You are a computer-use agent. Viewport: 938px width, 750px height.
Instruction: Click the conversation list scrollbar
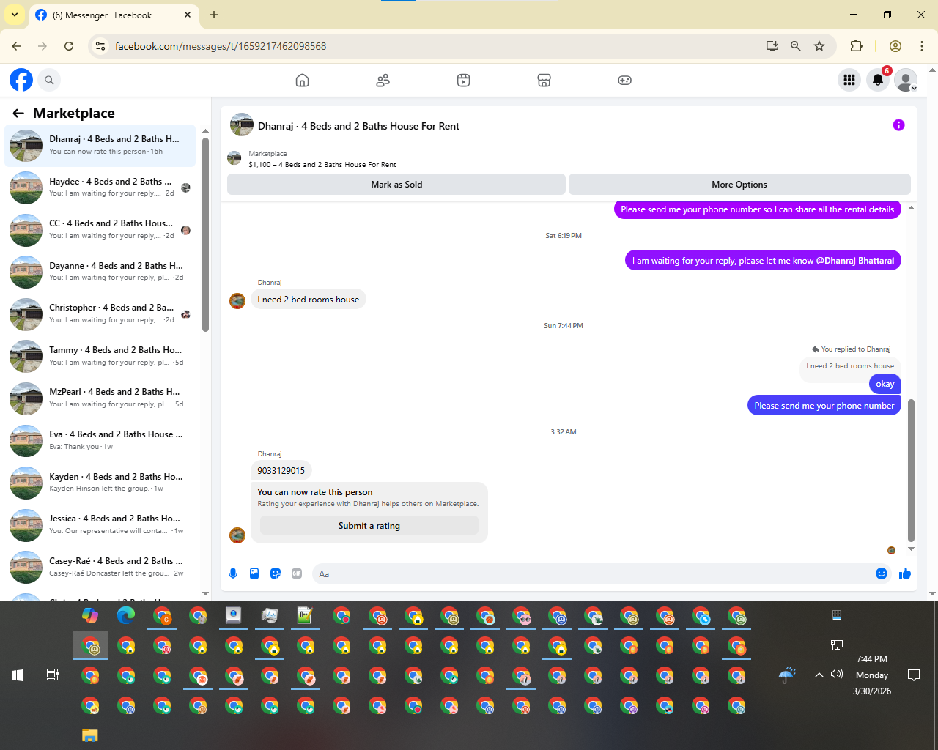pyautogui.click(x=205, y=234)
